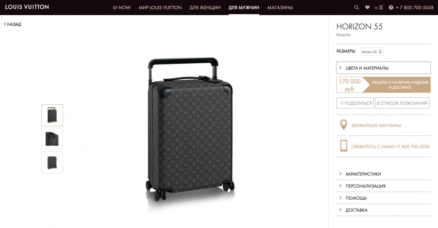The width and height of the screenshot is (438, 228).
Task: Open the MyLV account icon
Action: coord(379,8)
